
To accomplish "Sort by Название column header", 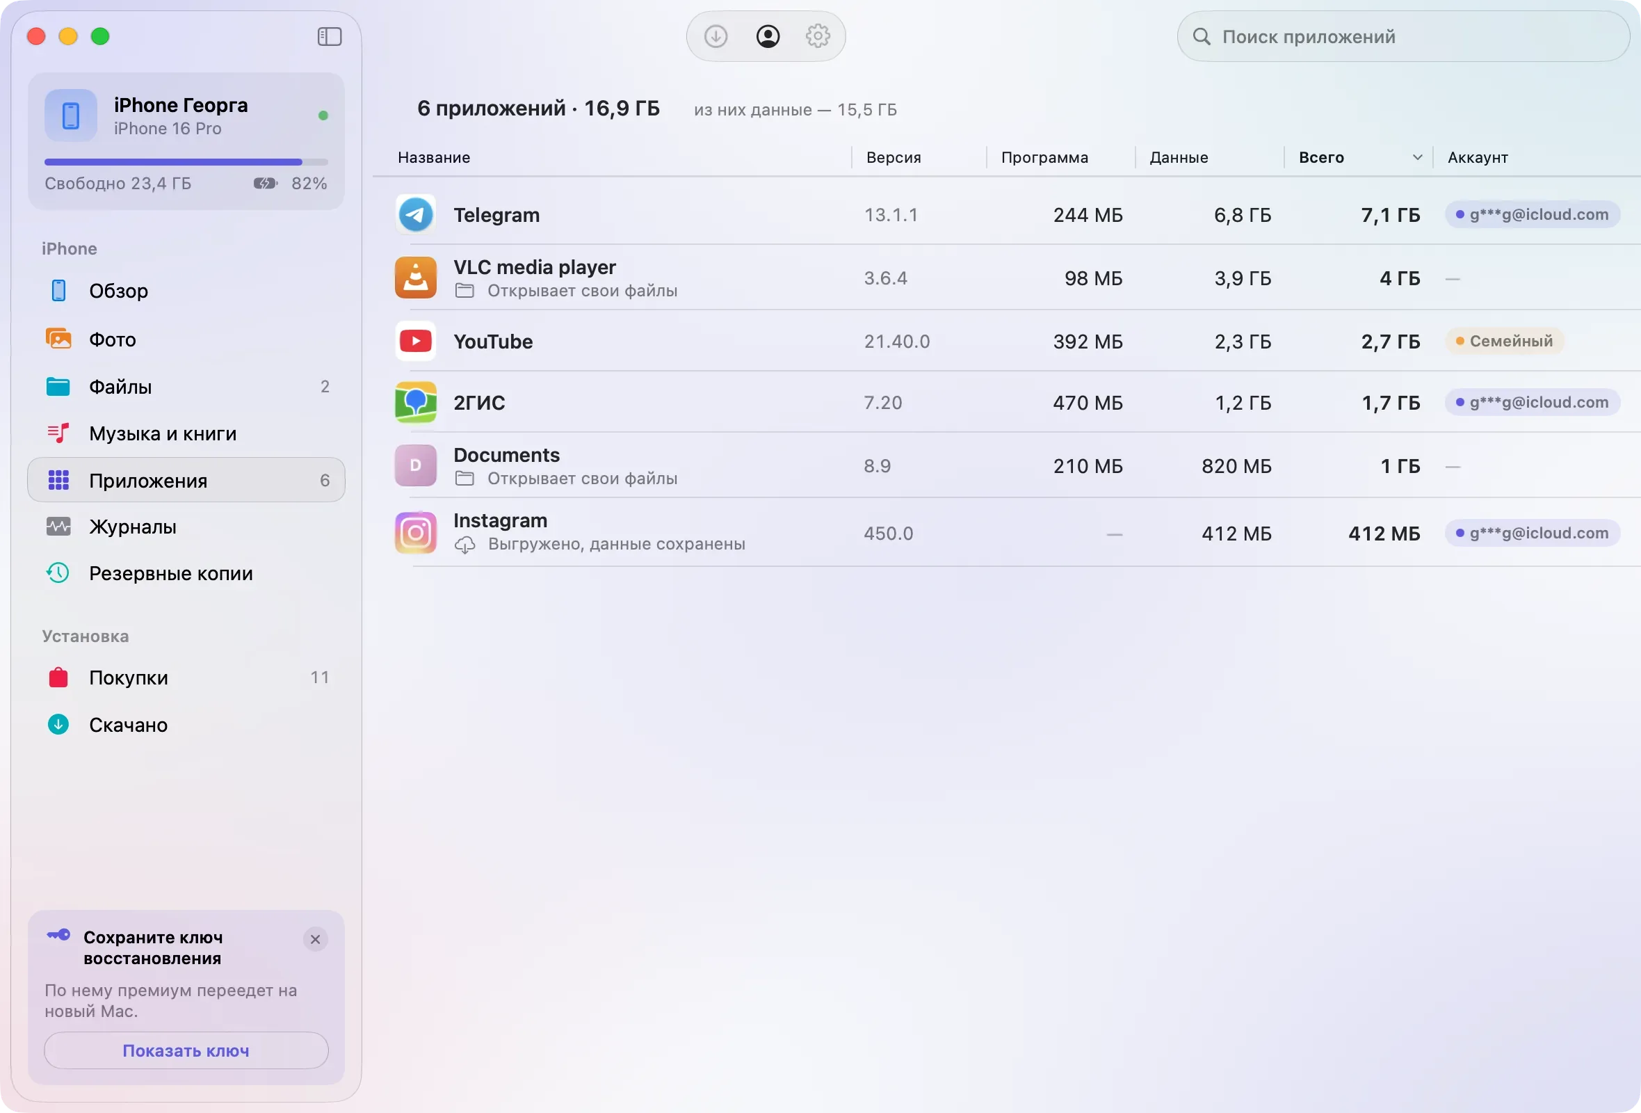I will coord(434,157).
